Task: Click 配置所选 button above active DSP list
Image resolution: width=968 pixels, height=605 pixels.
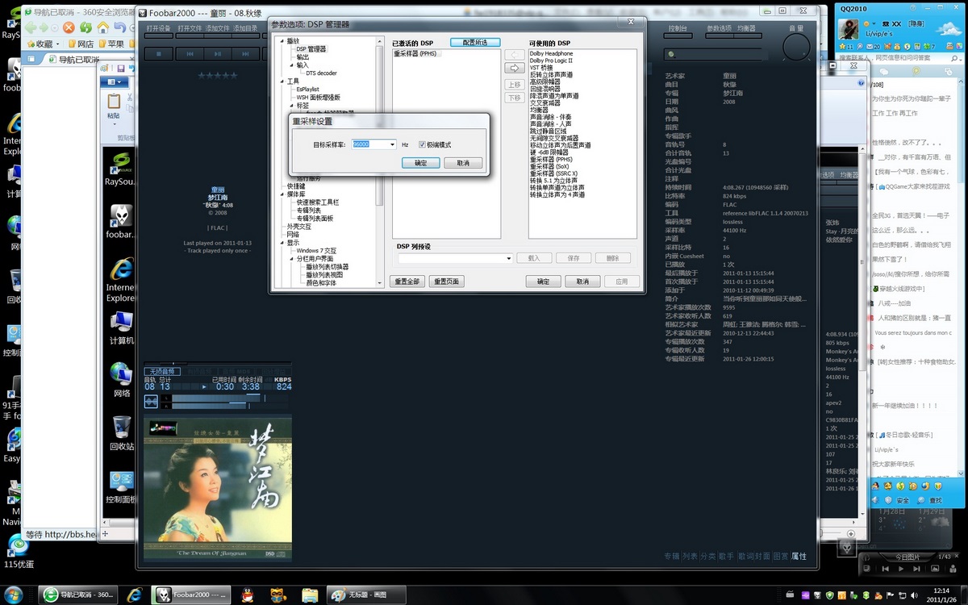Action: [475, 42]
